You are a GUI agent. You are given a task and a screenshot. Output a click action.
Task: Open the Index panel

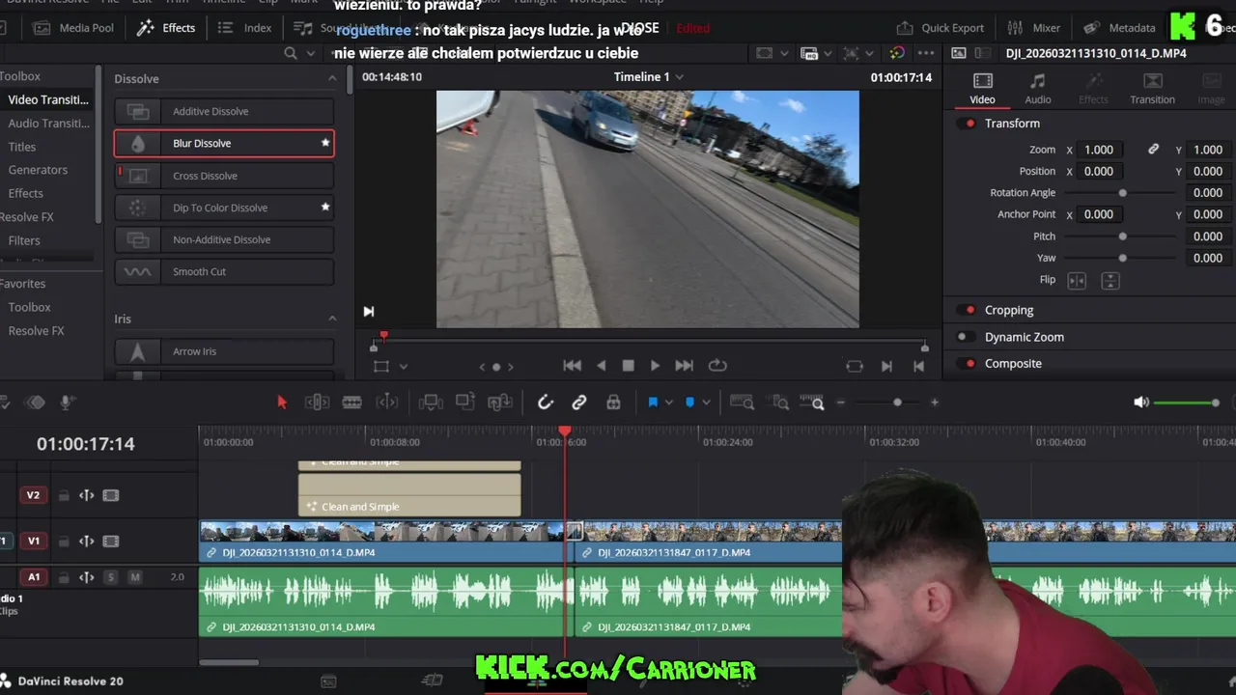pos(246,28)
